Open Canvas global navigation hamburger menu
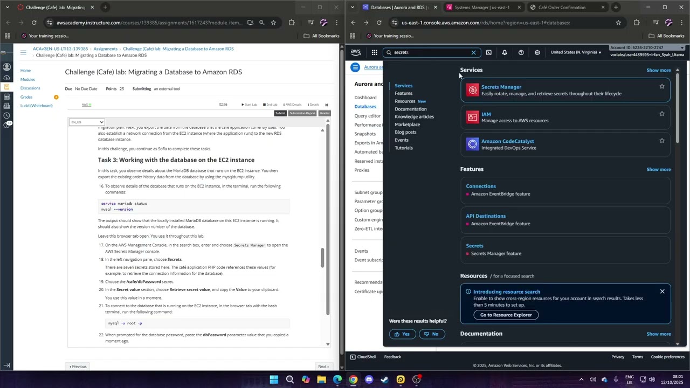The height and width of the screenshot is (388, 690). pyautogui.click(x=23, y=52)
